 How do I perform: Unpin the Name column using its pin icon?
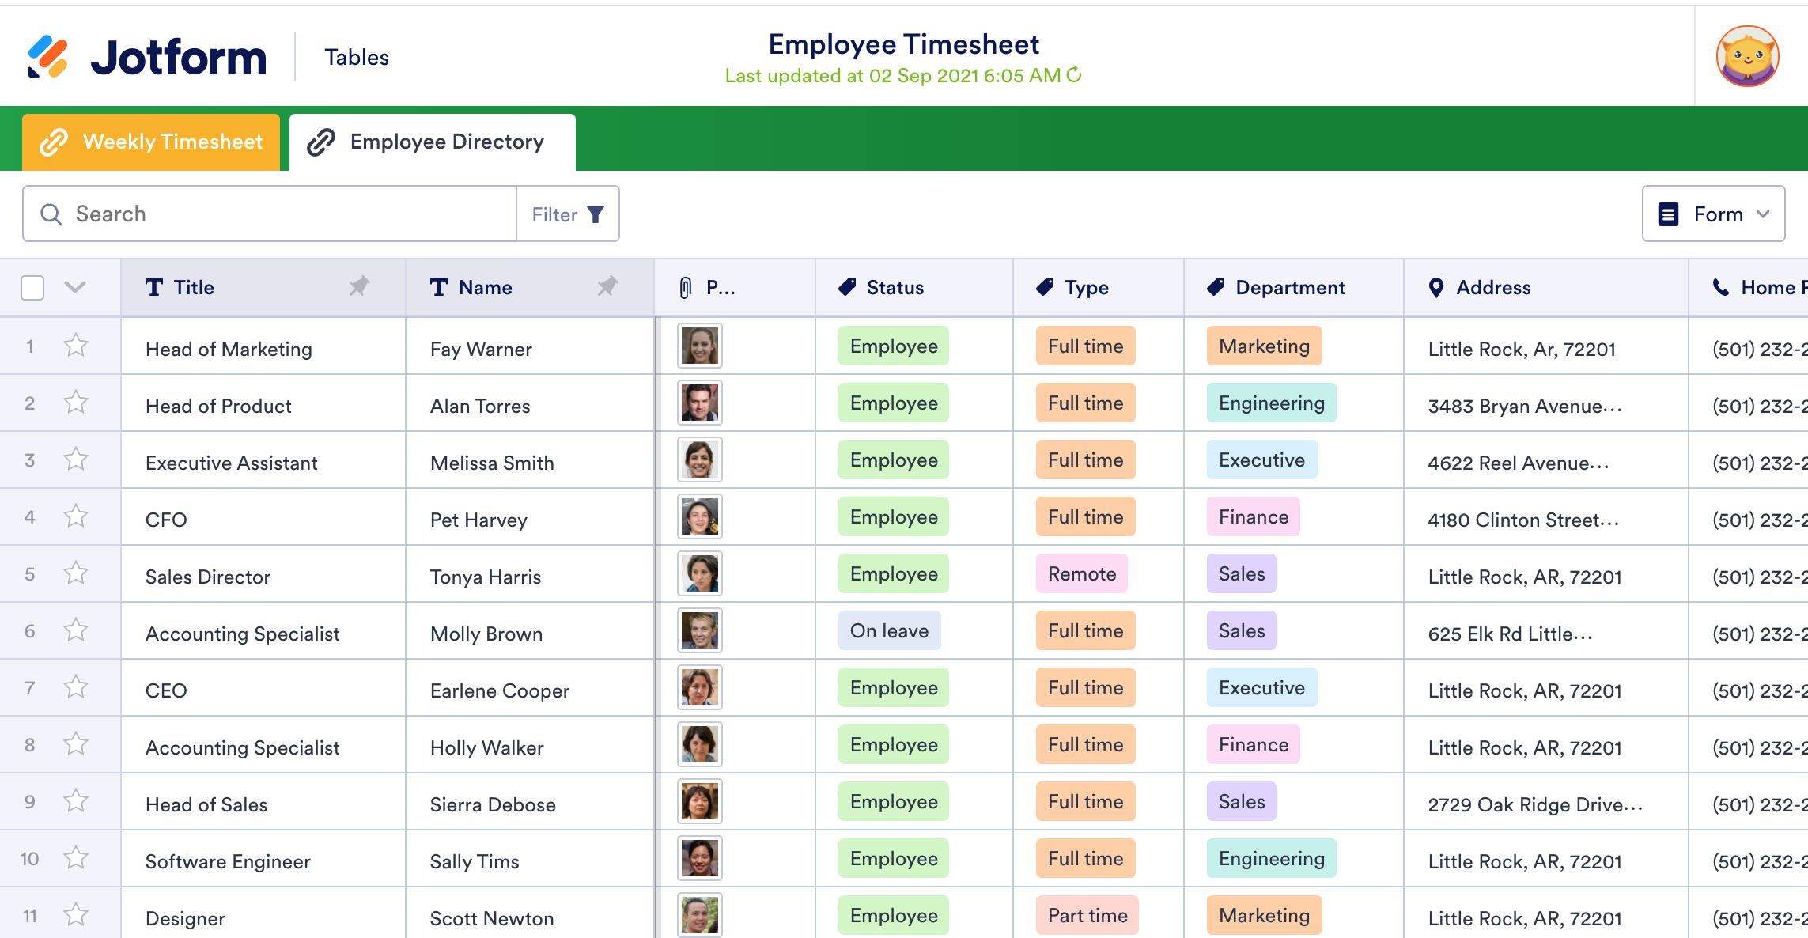607,286
